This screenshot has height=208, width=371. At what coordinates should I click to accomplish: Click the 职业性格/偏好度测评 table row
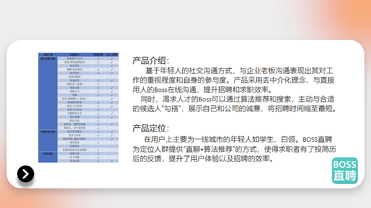88,139
